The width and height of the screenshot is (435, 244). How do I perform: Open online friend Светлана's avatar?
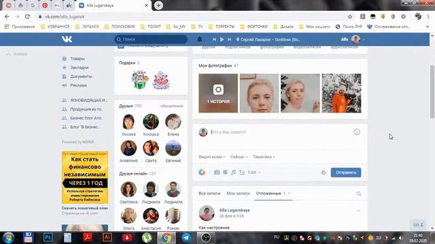tap(128, 190)
